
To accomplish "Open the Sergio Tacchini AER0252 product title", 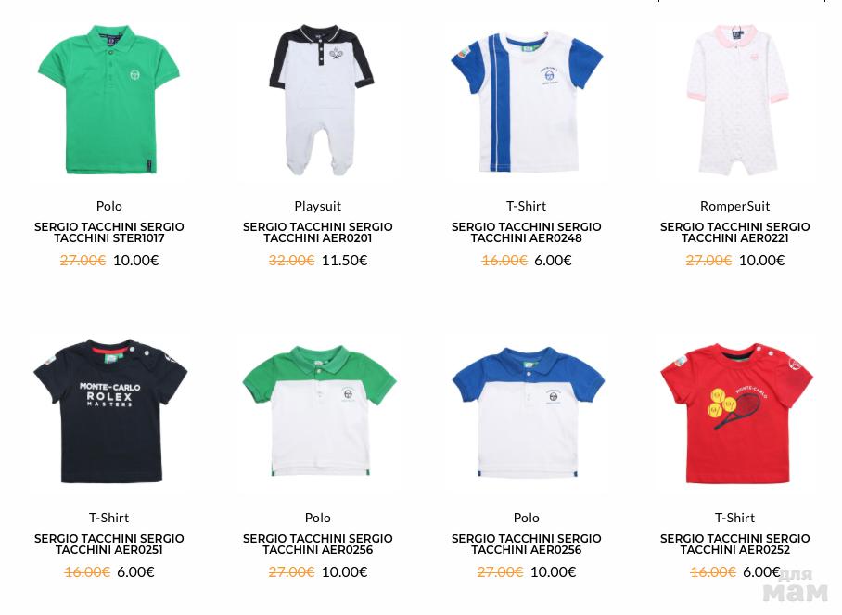I will (734, 545).
